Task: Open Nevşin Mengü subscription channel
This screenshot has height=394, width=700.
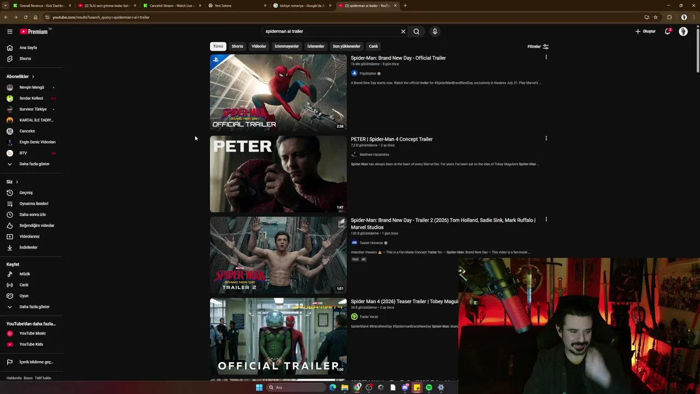Action: pyautogui.click(x=31, y=87)
